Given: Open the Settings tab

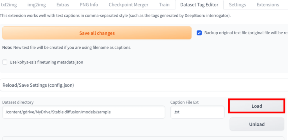Looking at the screenshot, I should 237,4.
